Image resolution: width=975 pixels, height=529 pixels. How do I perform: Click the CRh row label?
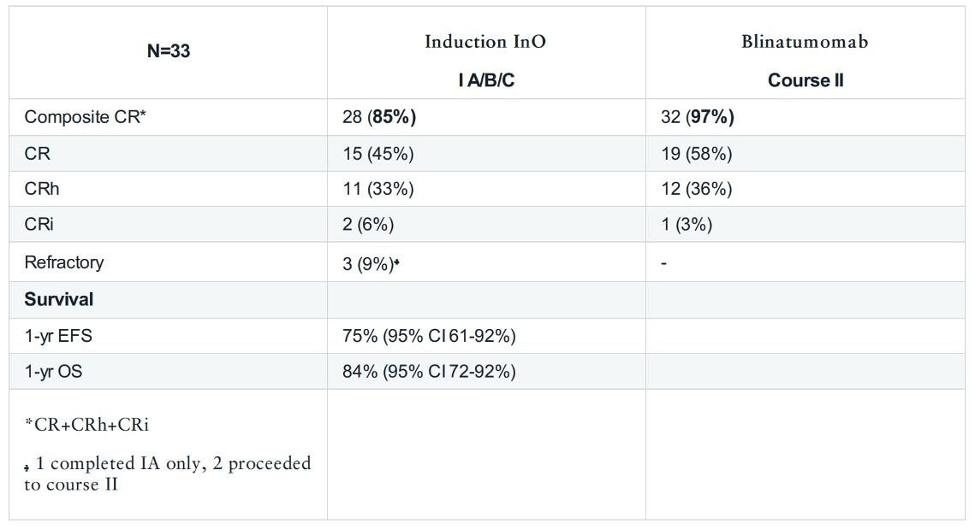click(x=42, y=189)
